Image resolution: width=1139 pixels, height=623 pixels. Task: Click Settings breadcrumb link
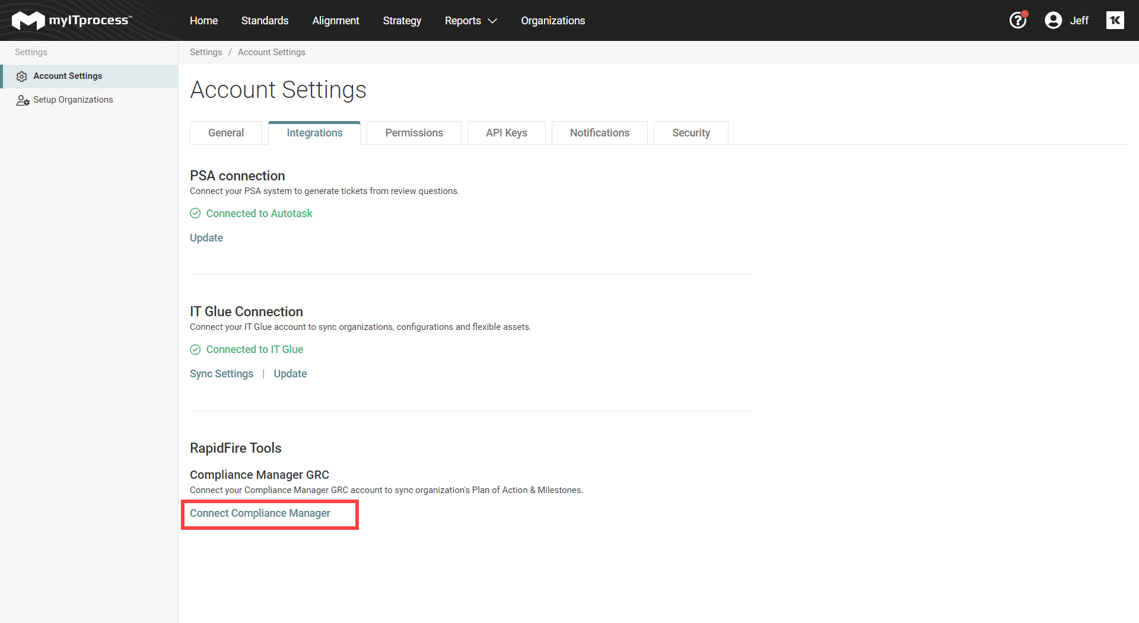[206, 52]
